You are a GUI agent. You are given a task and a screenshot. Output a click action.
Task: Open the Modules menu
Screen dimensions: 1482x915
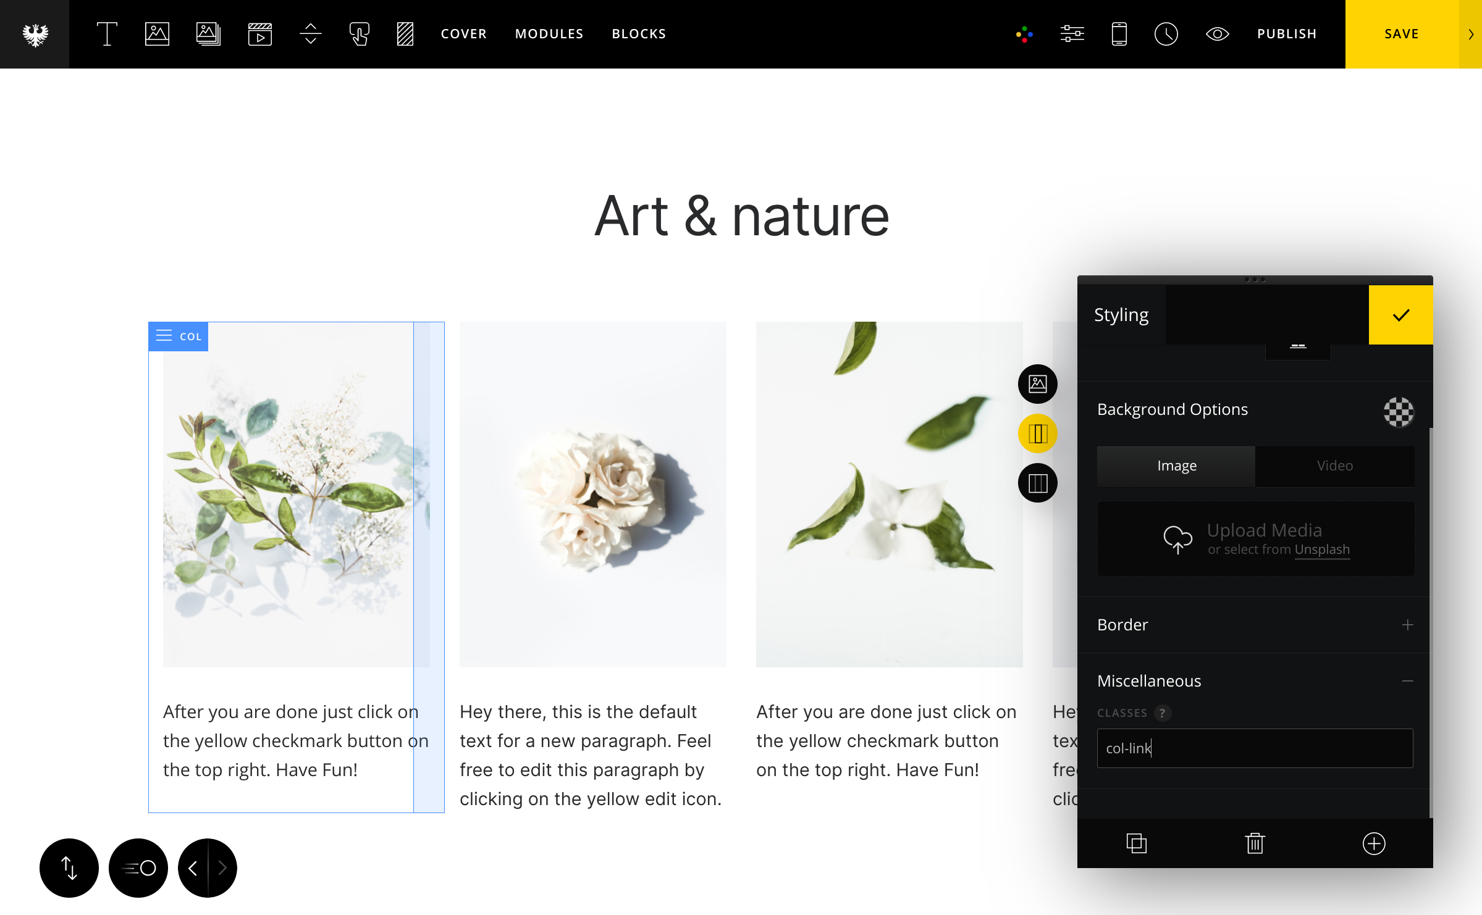click(x=549, y=34)
